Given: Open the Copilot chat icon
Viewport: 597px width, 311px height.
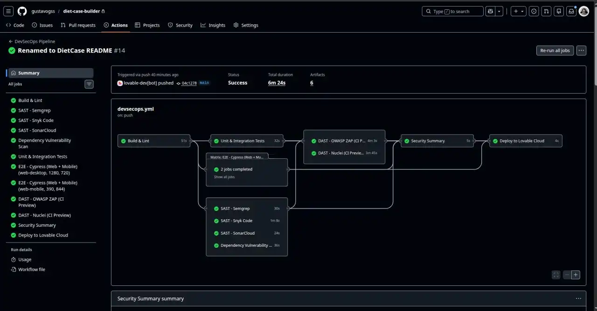Looking at the screenshot, I should (490, 11).
